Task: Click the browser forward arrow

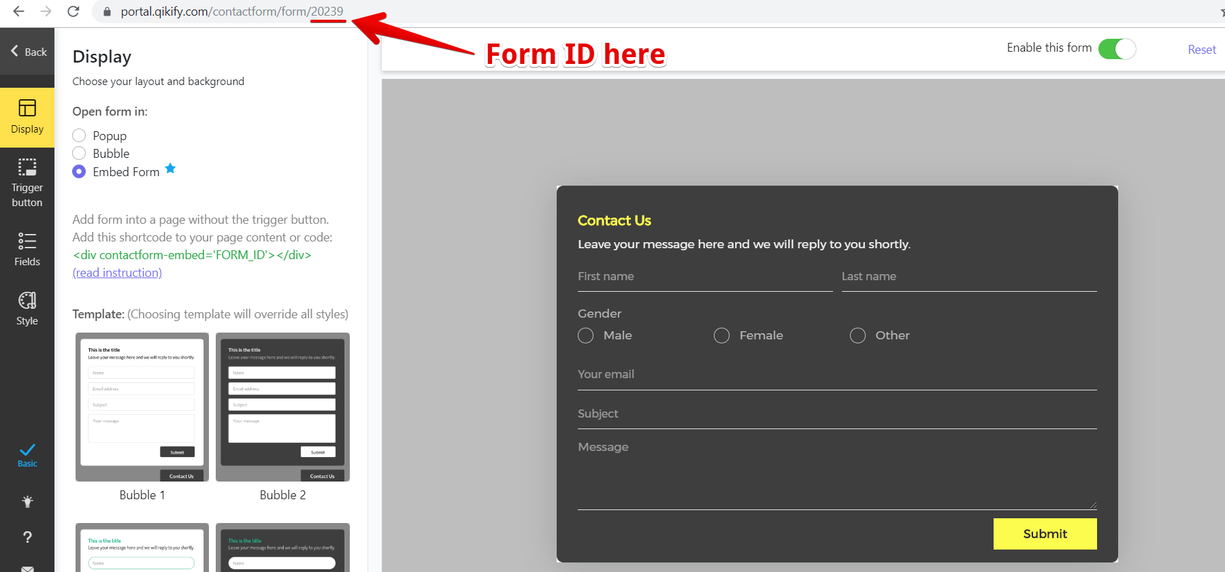Action: 46,12
